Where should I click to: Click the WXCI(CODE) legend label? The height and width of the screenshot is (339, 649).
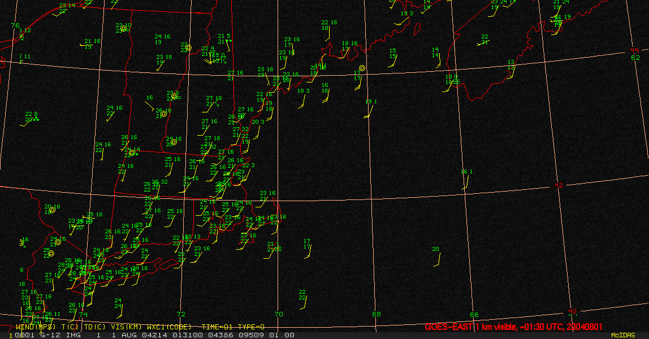169,327
